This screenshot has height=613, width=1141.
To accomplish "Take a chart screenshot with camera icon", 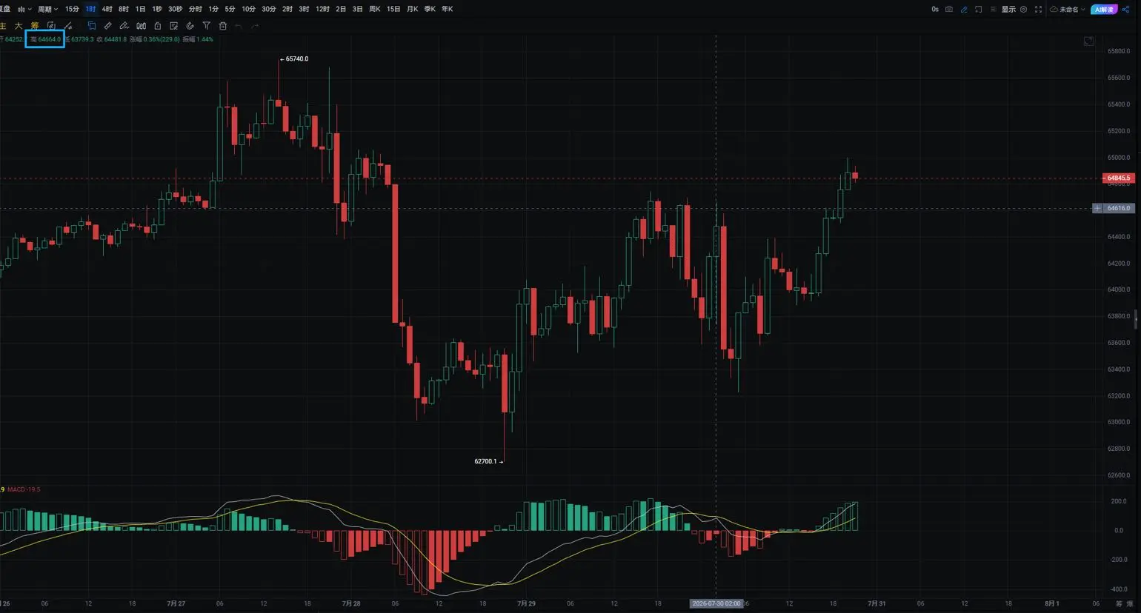I will coord(949,10).
